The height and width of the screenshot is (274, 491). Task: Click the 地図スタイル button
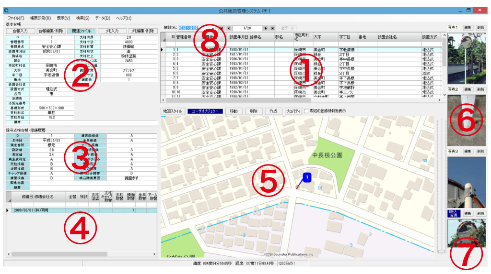[173, 111]
